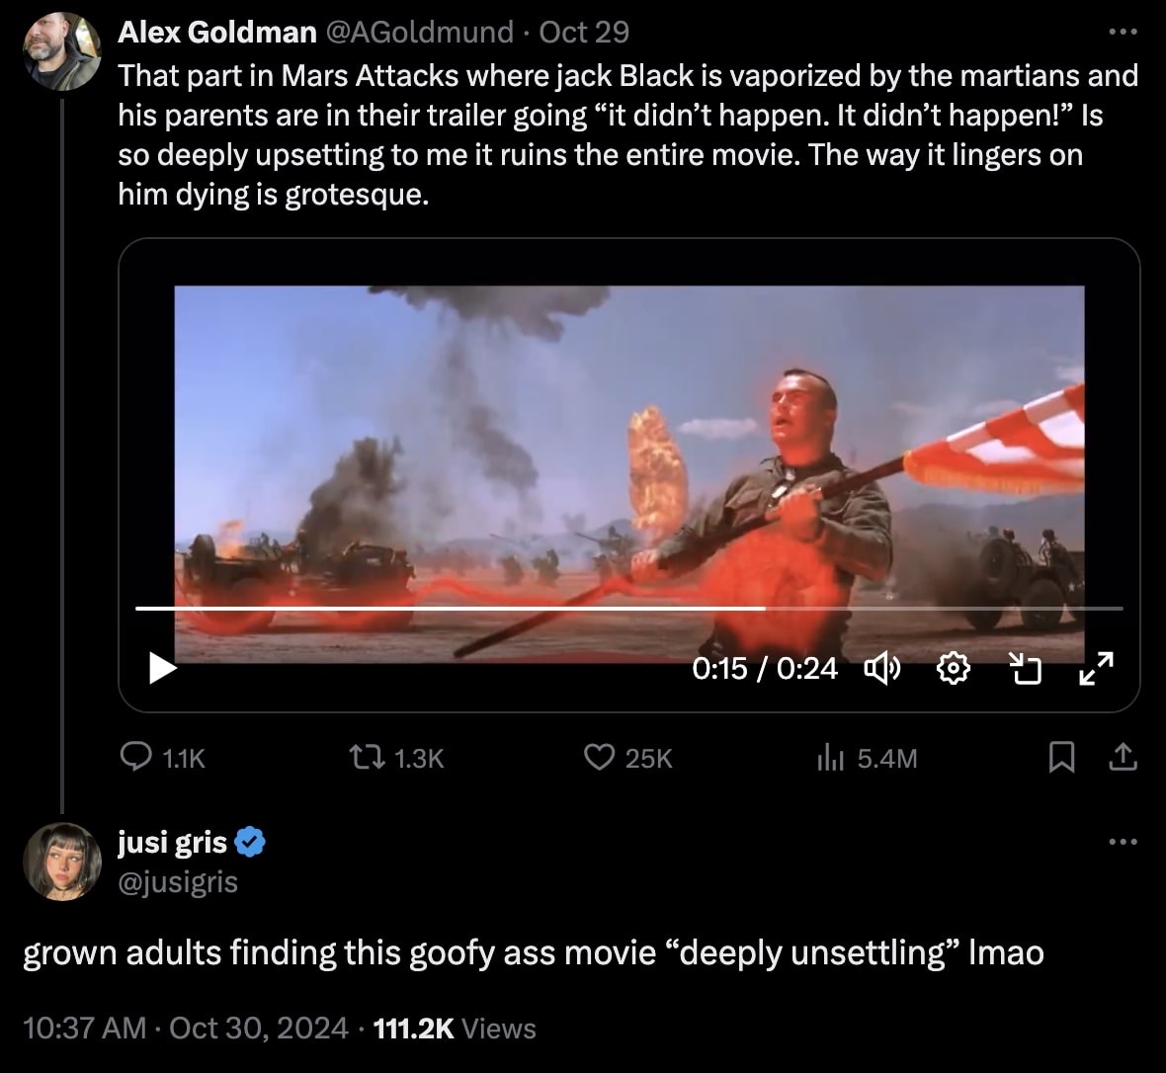Visit the @AGoldmund profile handle
The width and height of the screenshot is (1166, 1073).
pos(419,33)
